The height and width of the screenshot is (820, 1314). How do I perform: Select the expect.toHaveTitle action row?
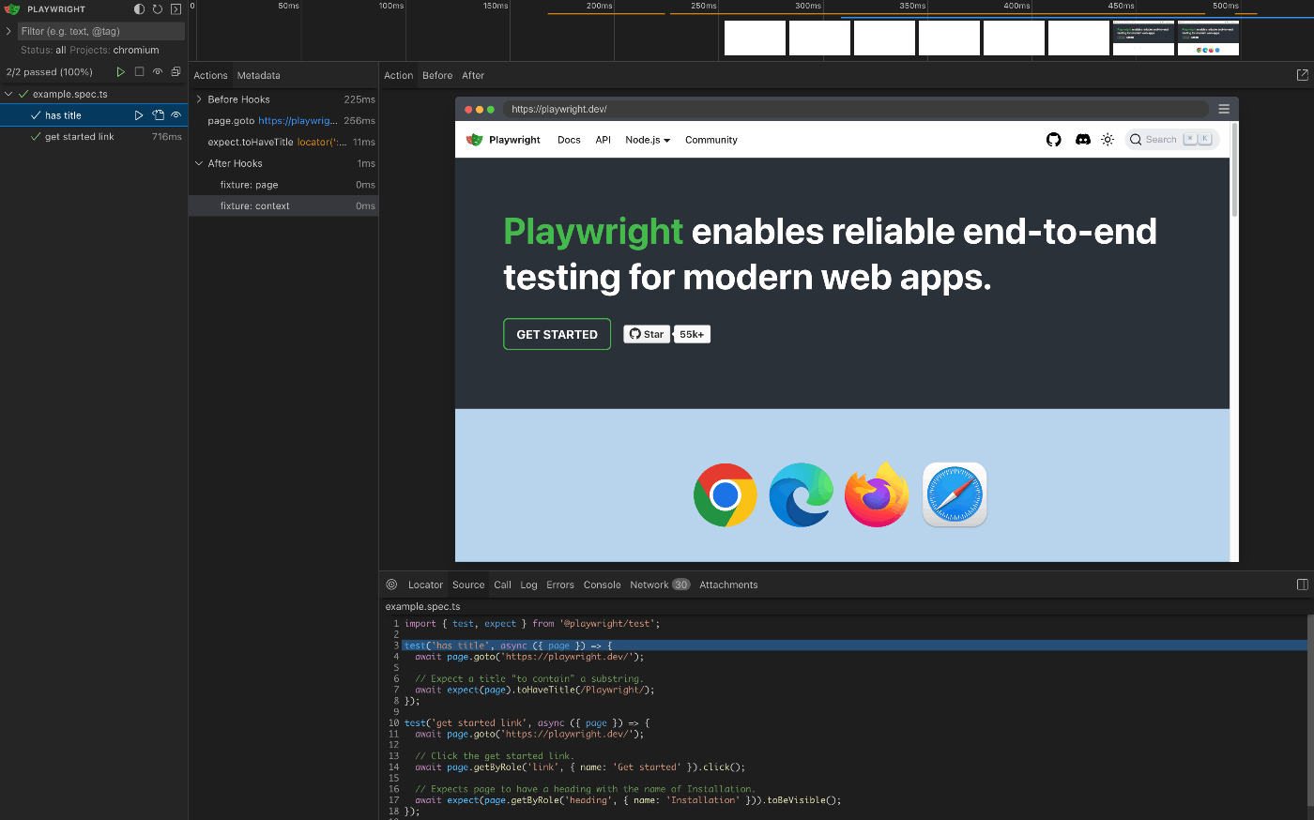pos(283,142)
